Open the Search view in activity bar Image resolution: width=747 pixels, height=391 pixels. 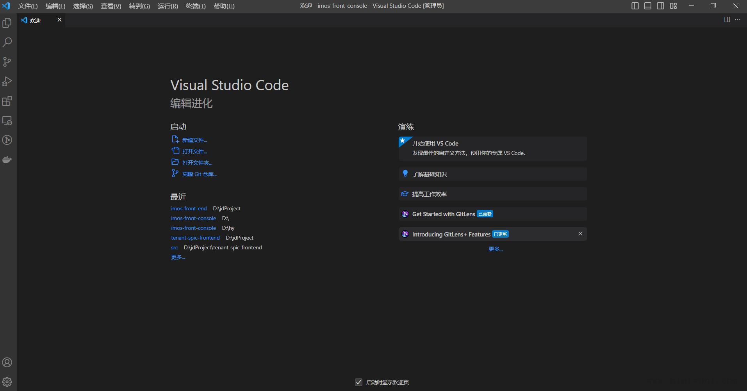click(x=7, y=42)
